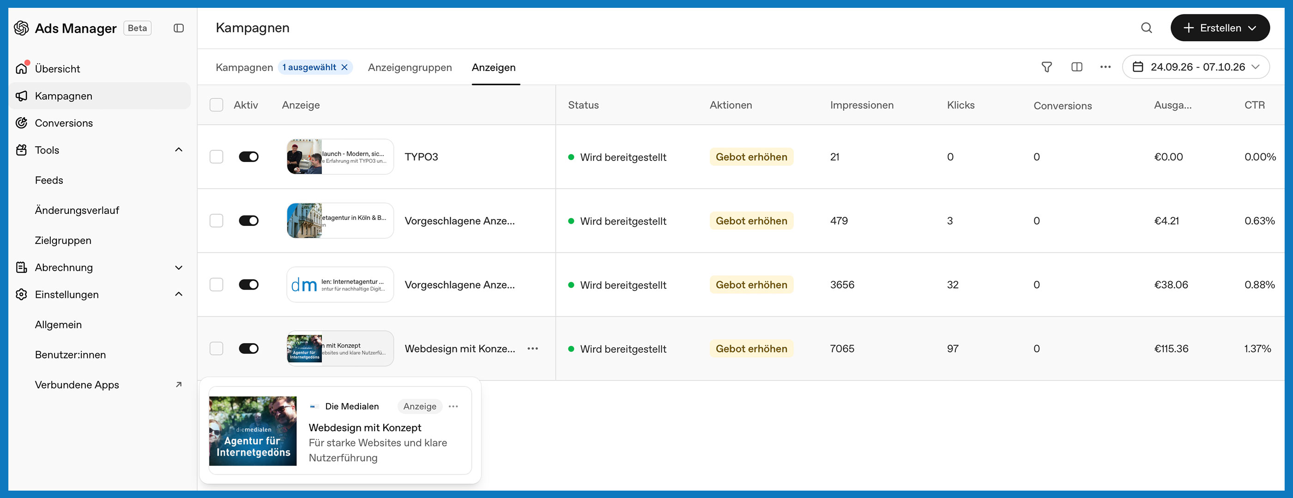Collapse the Tools section chevron
This screenshot has height=498, width=1293.
point(179,150)
